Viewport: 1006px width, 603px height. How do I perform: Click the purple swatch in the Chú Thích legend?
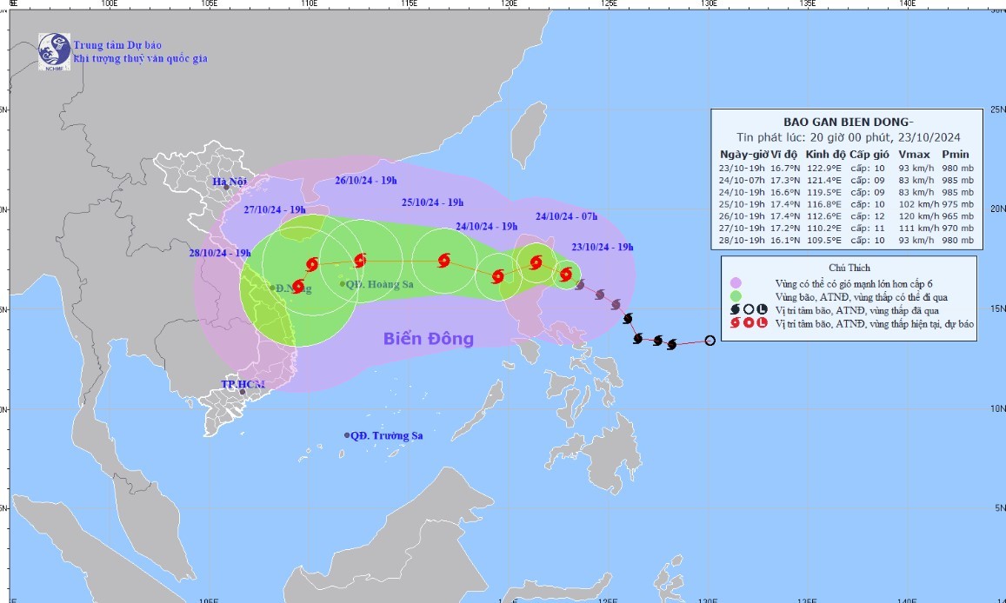pyautogui.click(x=736, y=283)
